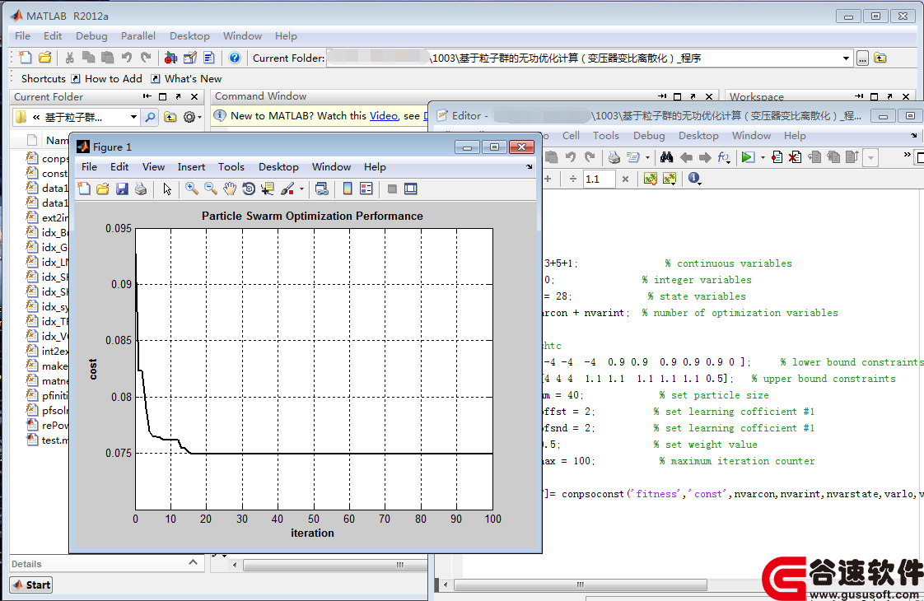Expand the Details panel chevron

(193, 562)
